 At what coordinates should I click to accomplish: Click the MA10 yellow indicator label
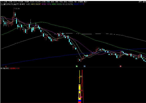click(36, 4)
